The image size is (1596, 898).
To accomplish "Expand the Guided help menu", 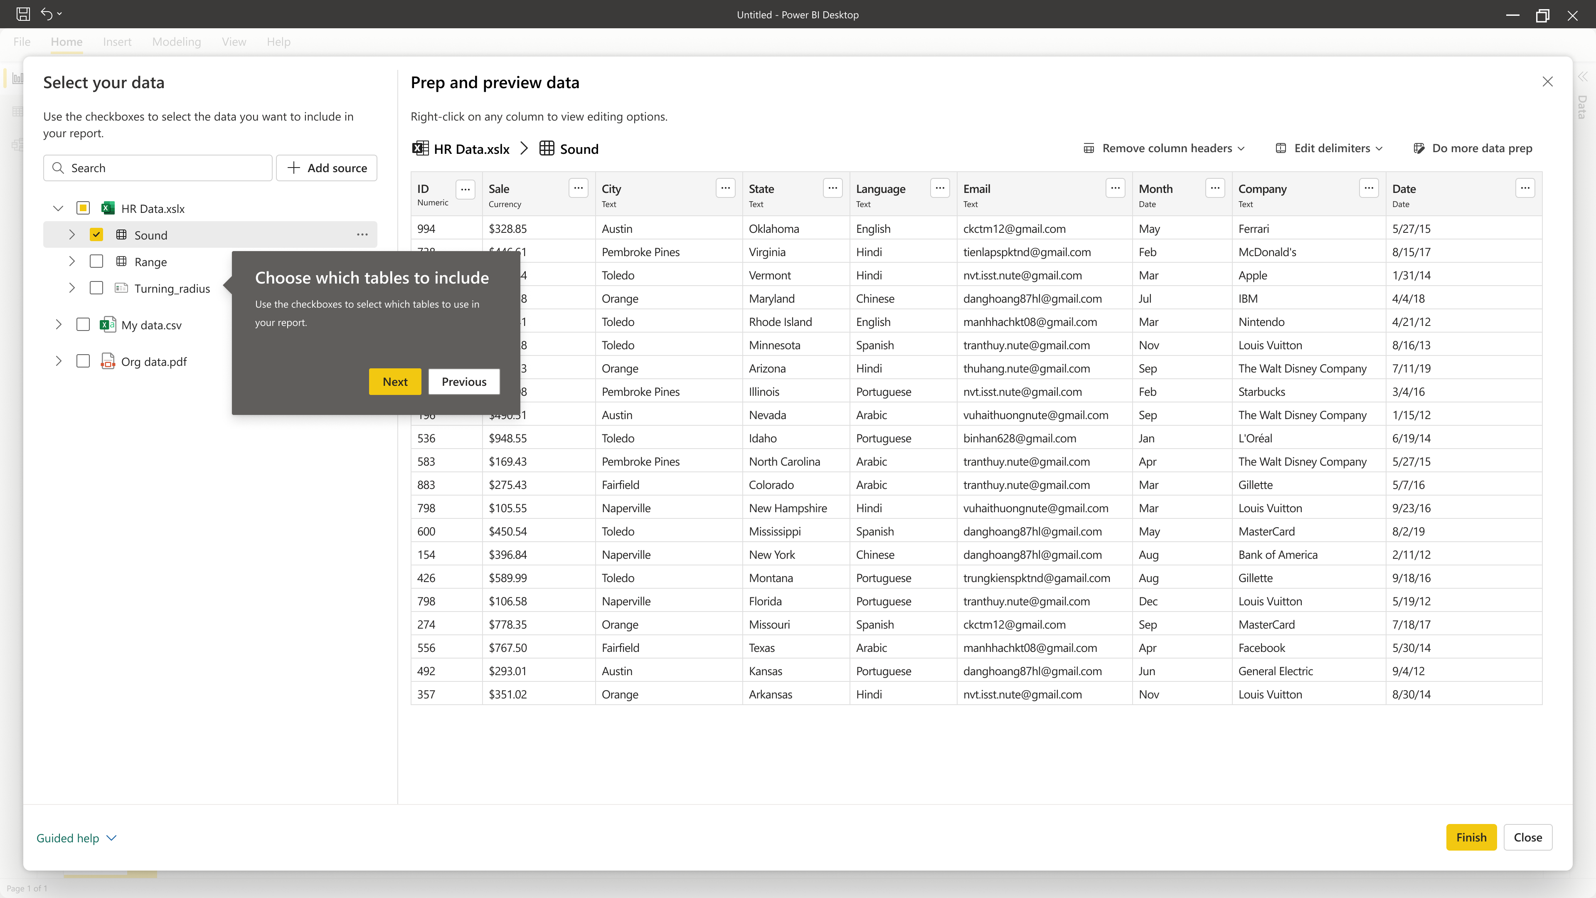I will 76,838.
